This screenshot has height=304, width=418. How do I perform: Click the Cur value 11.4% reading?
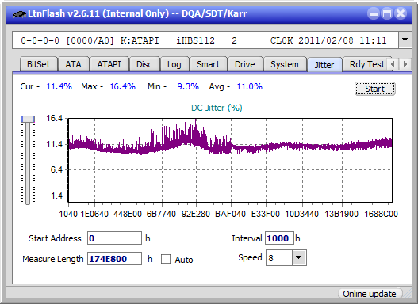tap(59, 86)
